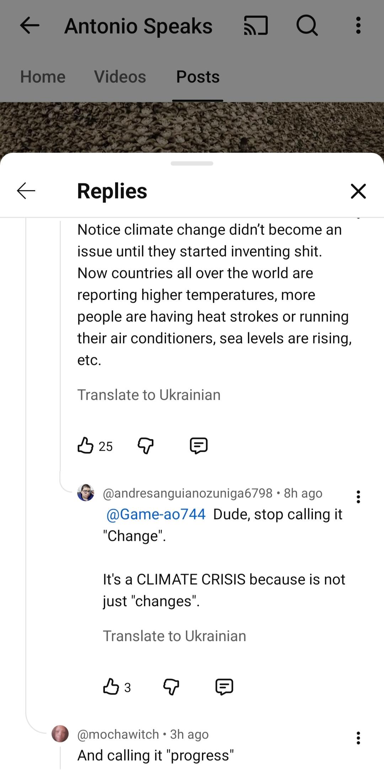Dislike the CLIMATE CRISIS reply

point(171,687)
